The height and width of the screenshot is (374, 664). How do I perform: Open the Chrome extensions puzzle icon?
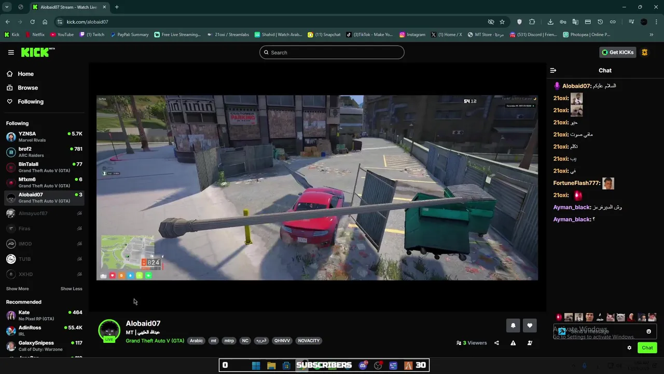click(532, 22)
